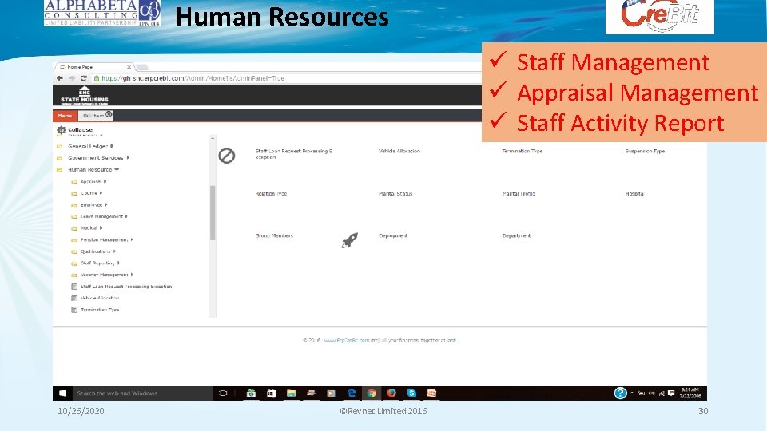Select the red Menu tab
The width and height of the screenshot is (767, 431).
65,116
